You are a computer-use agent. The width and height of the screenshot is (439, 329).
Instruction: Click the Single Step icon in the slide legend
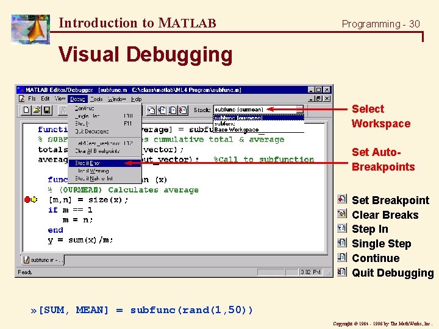coord(342,242)
